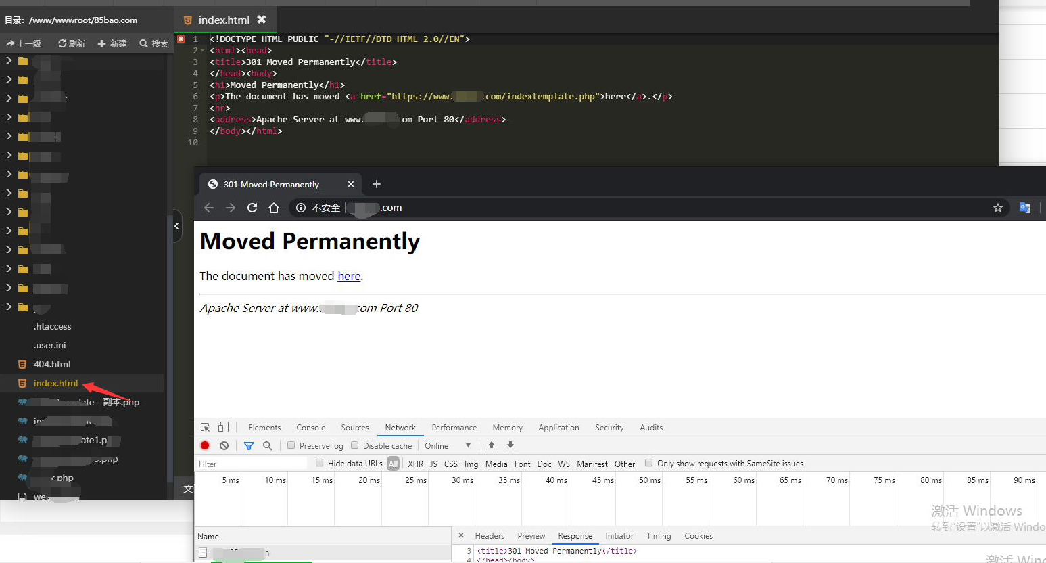Close the 301 Moved Permanently tab
The image size is (1046, 563).
click(x=350, y=184)
